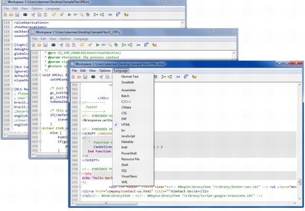Choose Makefile from the Language menu

(133, 142)
